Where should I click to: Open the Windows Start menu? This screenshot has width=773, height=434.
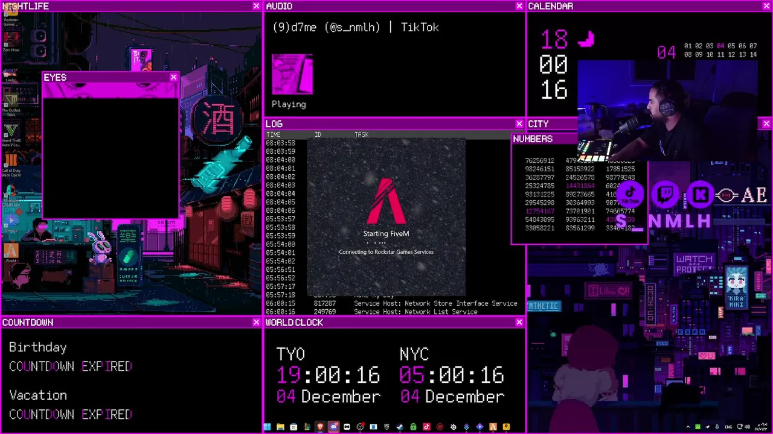[268, 427]
